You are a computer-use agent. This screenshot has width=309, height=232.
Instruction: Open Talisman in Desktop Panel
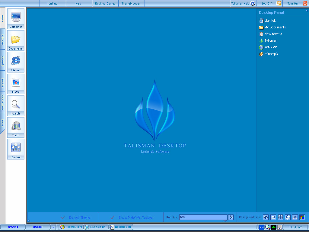pos(268,41)
